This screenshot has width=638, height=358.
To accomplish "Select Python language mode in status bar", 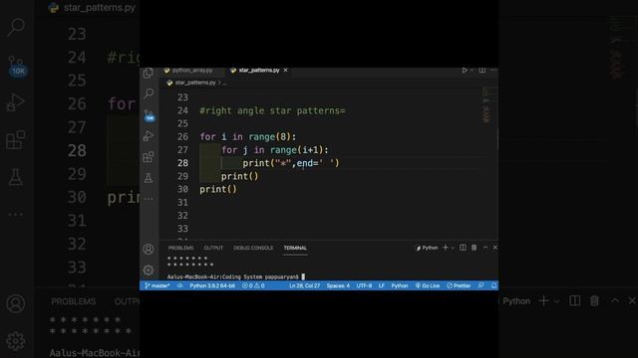I will [400, 285].
